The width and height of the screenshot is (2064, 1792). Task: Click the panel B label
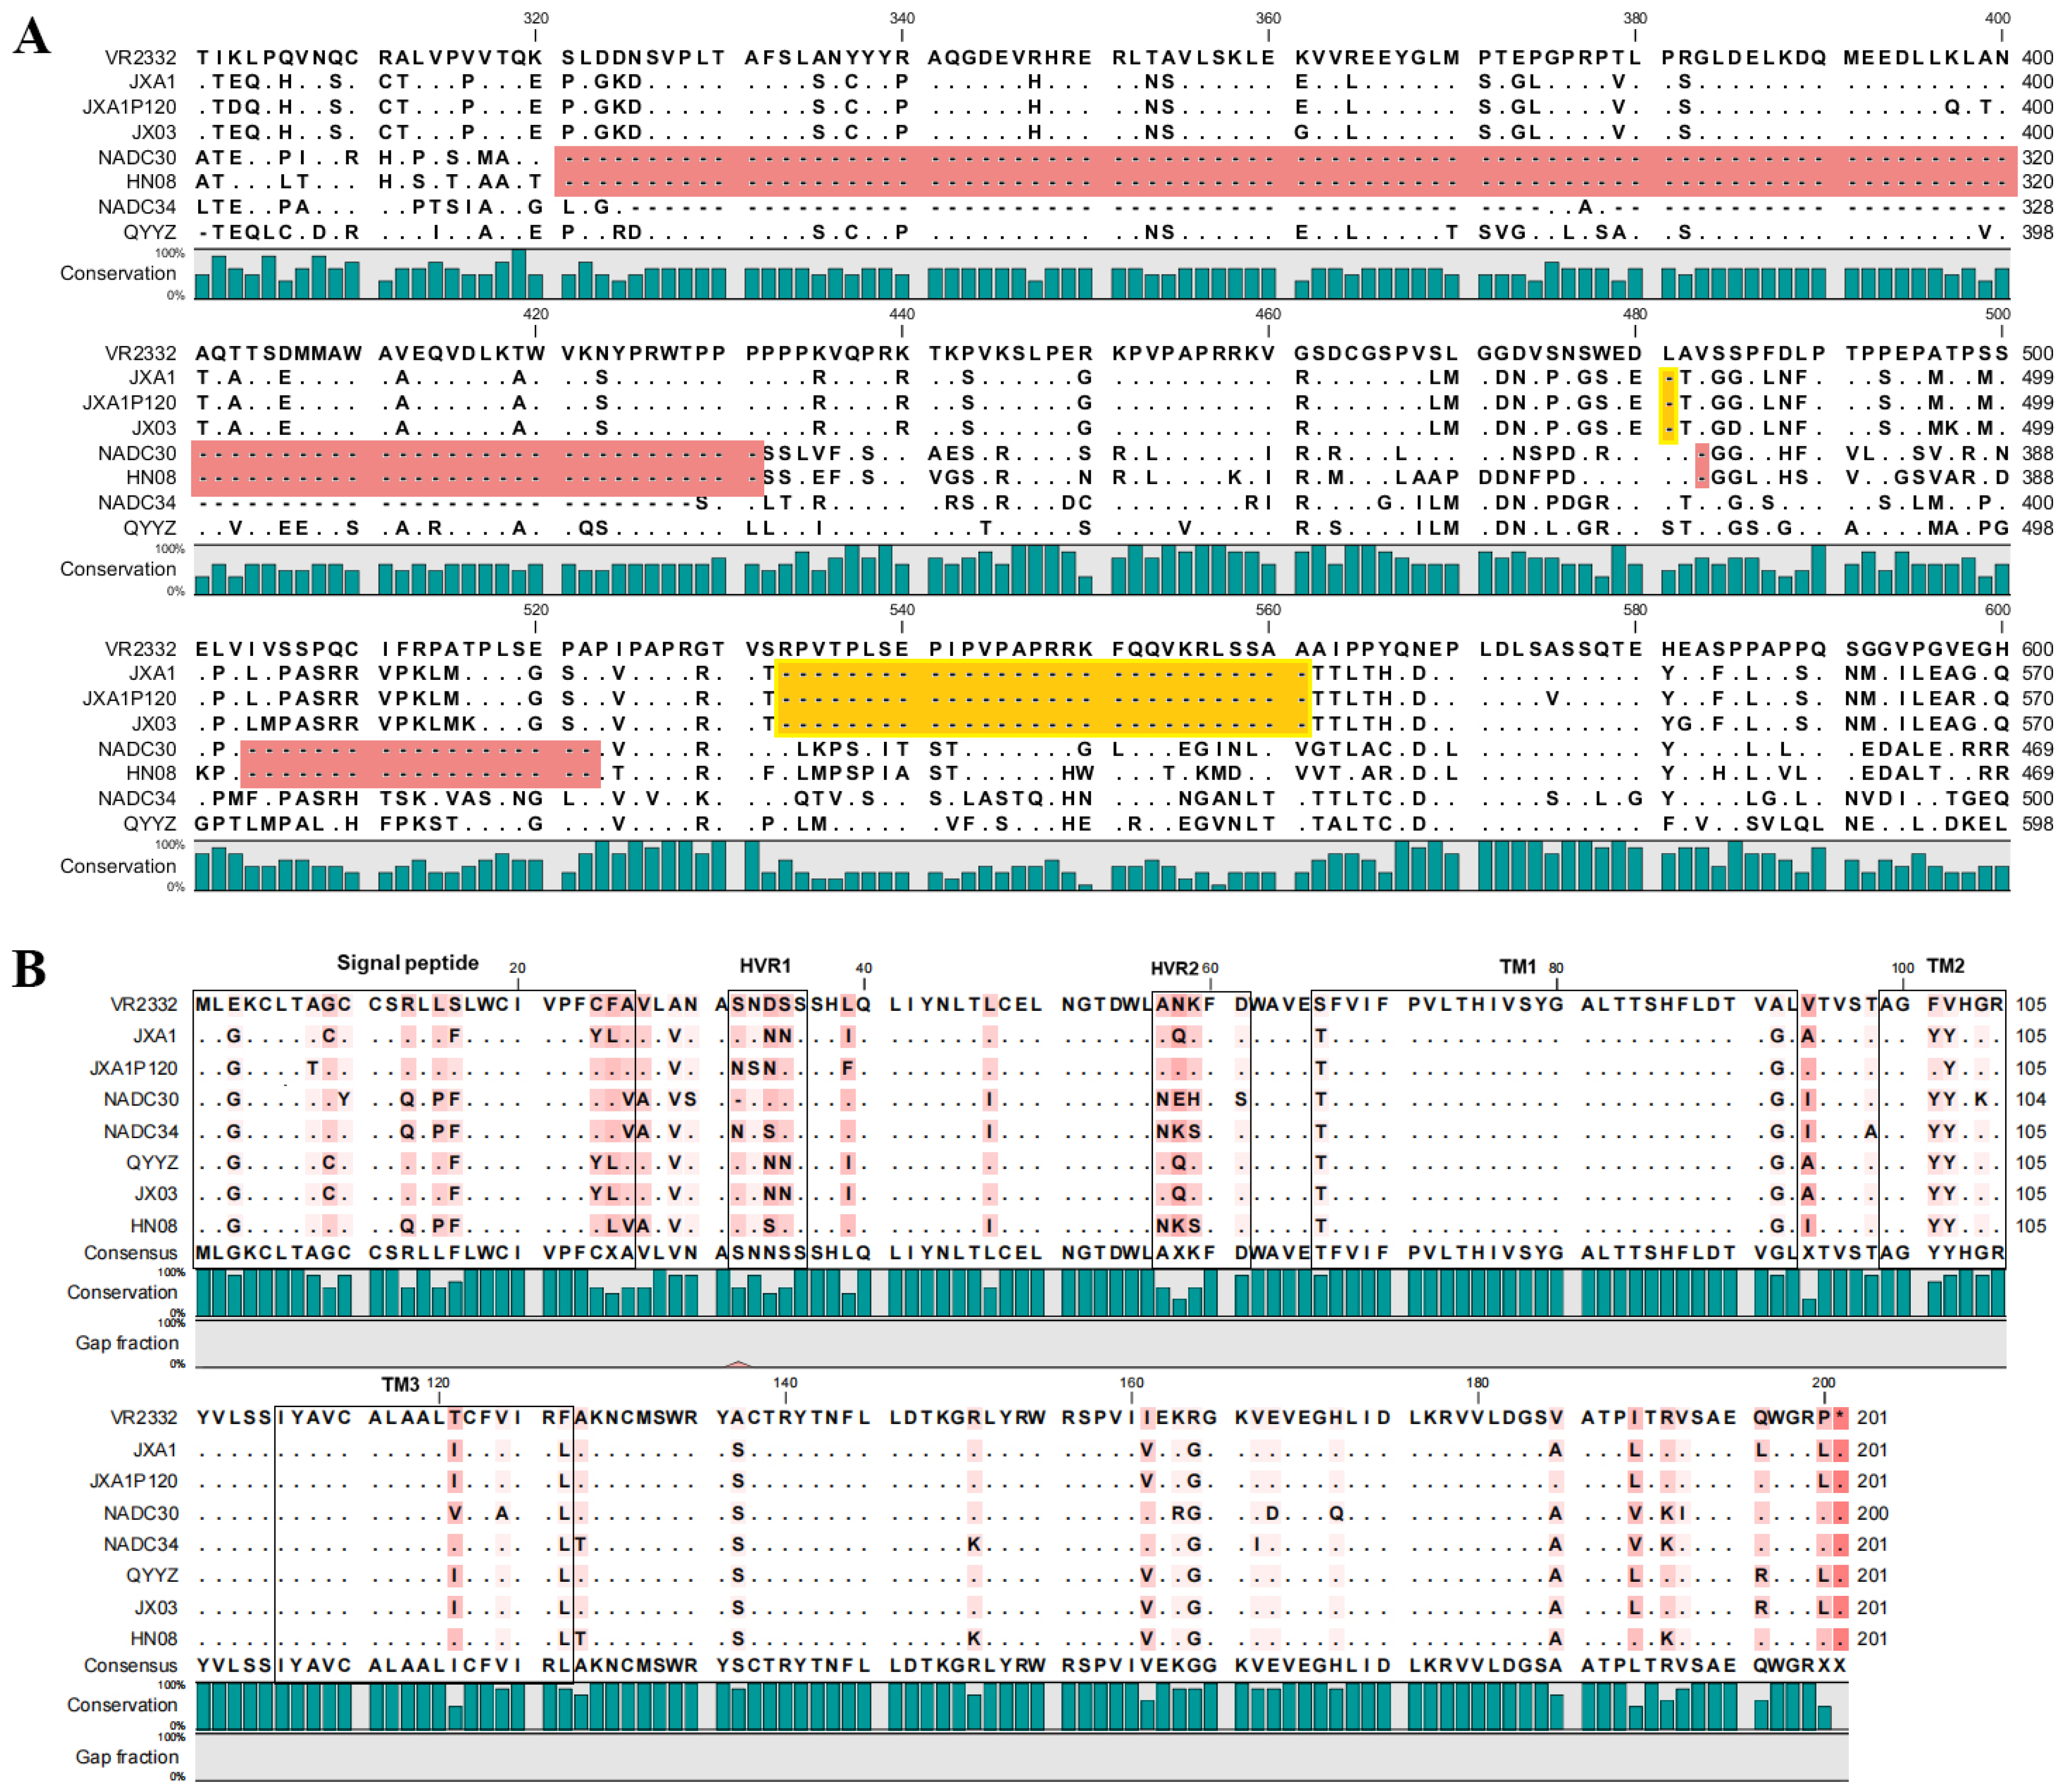pos(29,968)
